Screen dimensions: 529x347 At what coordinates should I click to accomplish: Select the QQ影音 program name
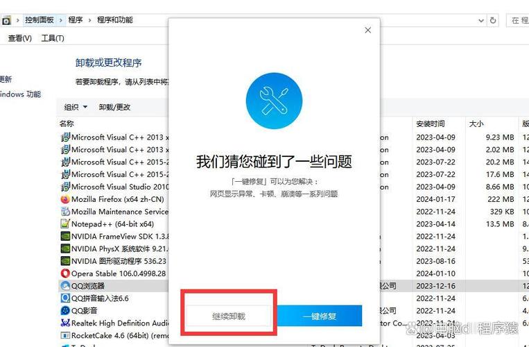coord(84,310)
